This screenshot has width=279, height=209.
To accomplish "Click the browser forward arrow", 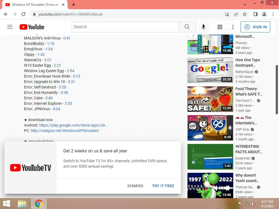I will coord(15,14).
